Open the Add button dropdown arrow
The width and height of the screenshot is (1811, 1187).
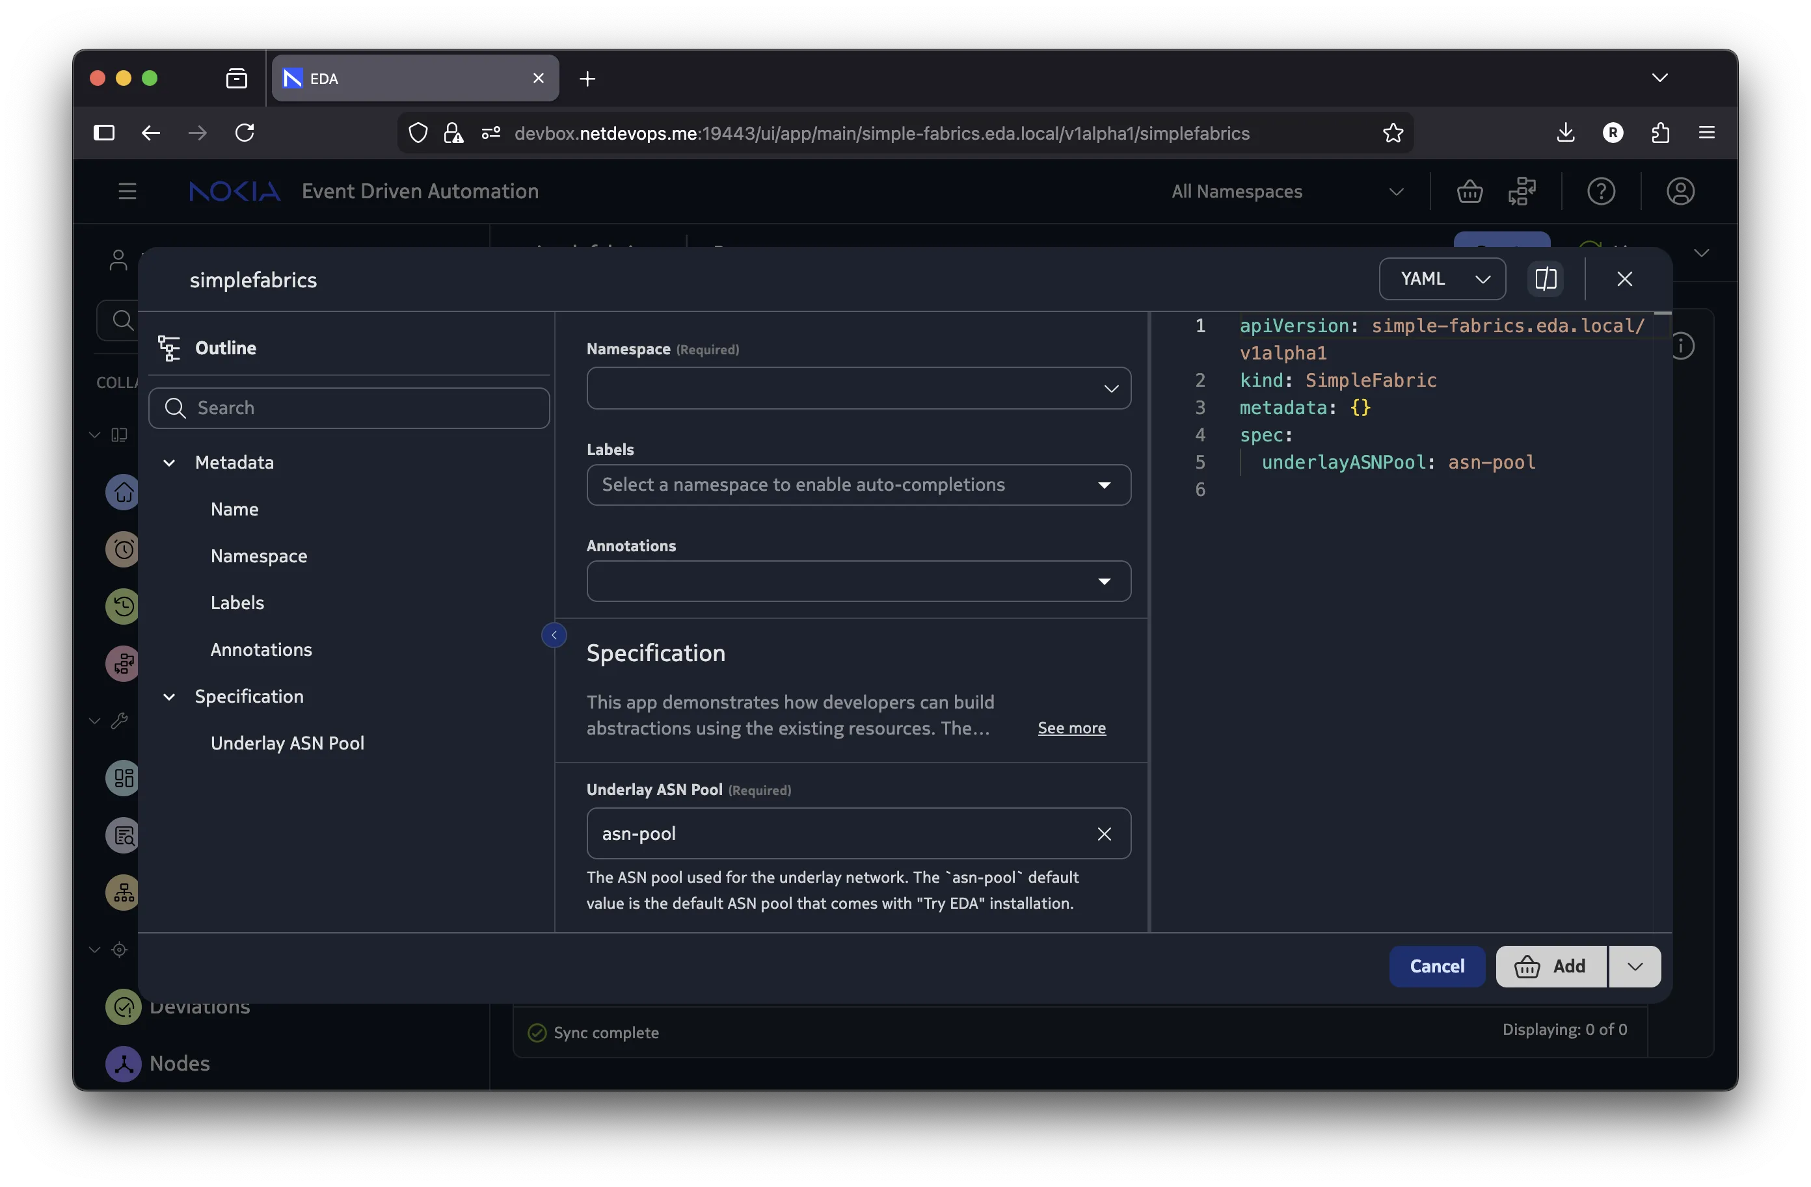[1635, 967]
